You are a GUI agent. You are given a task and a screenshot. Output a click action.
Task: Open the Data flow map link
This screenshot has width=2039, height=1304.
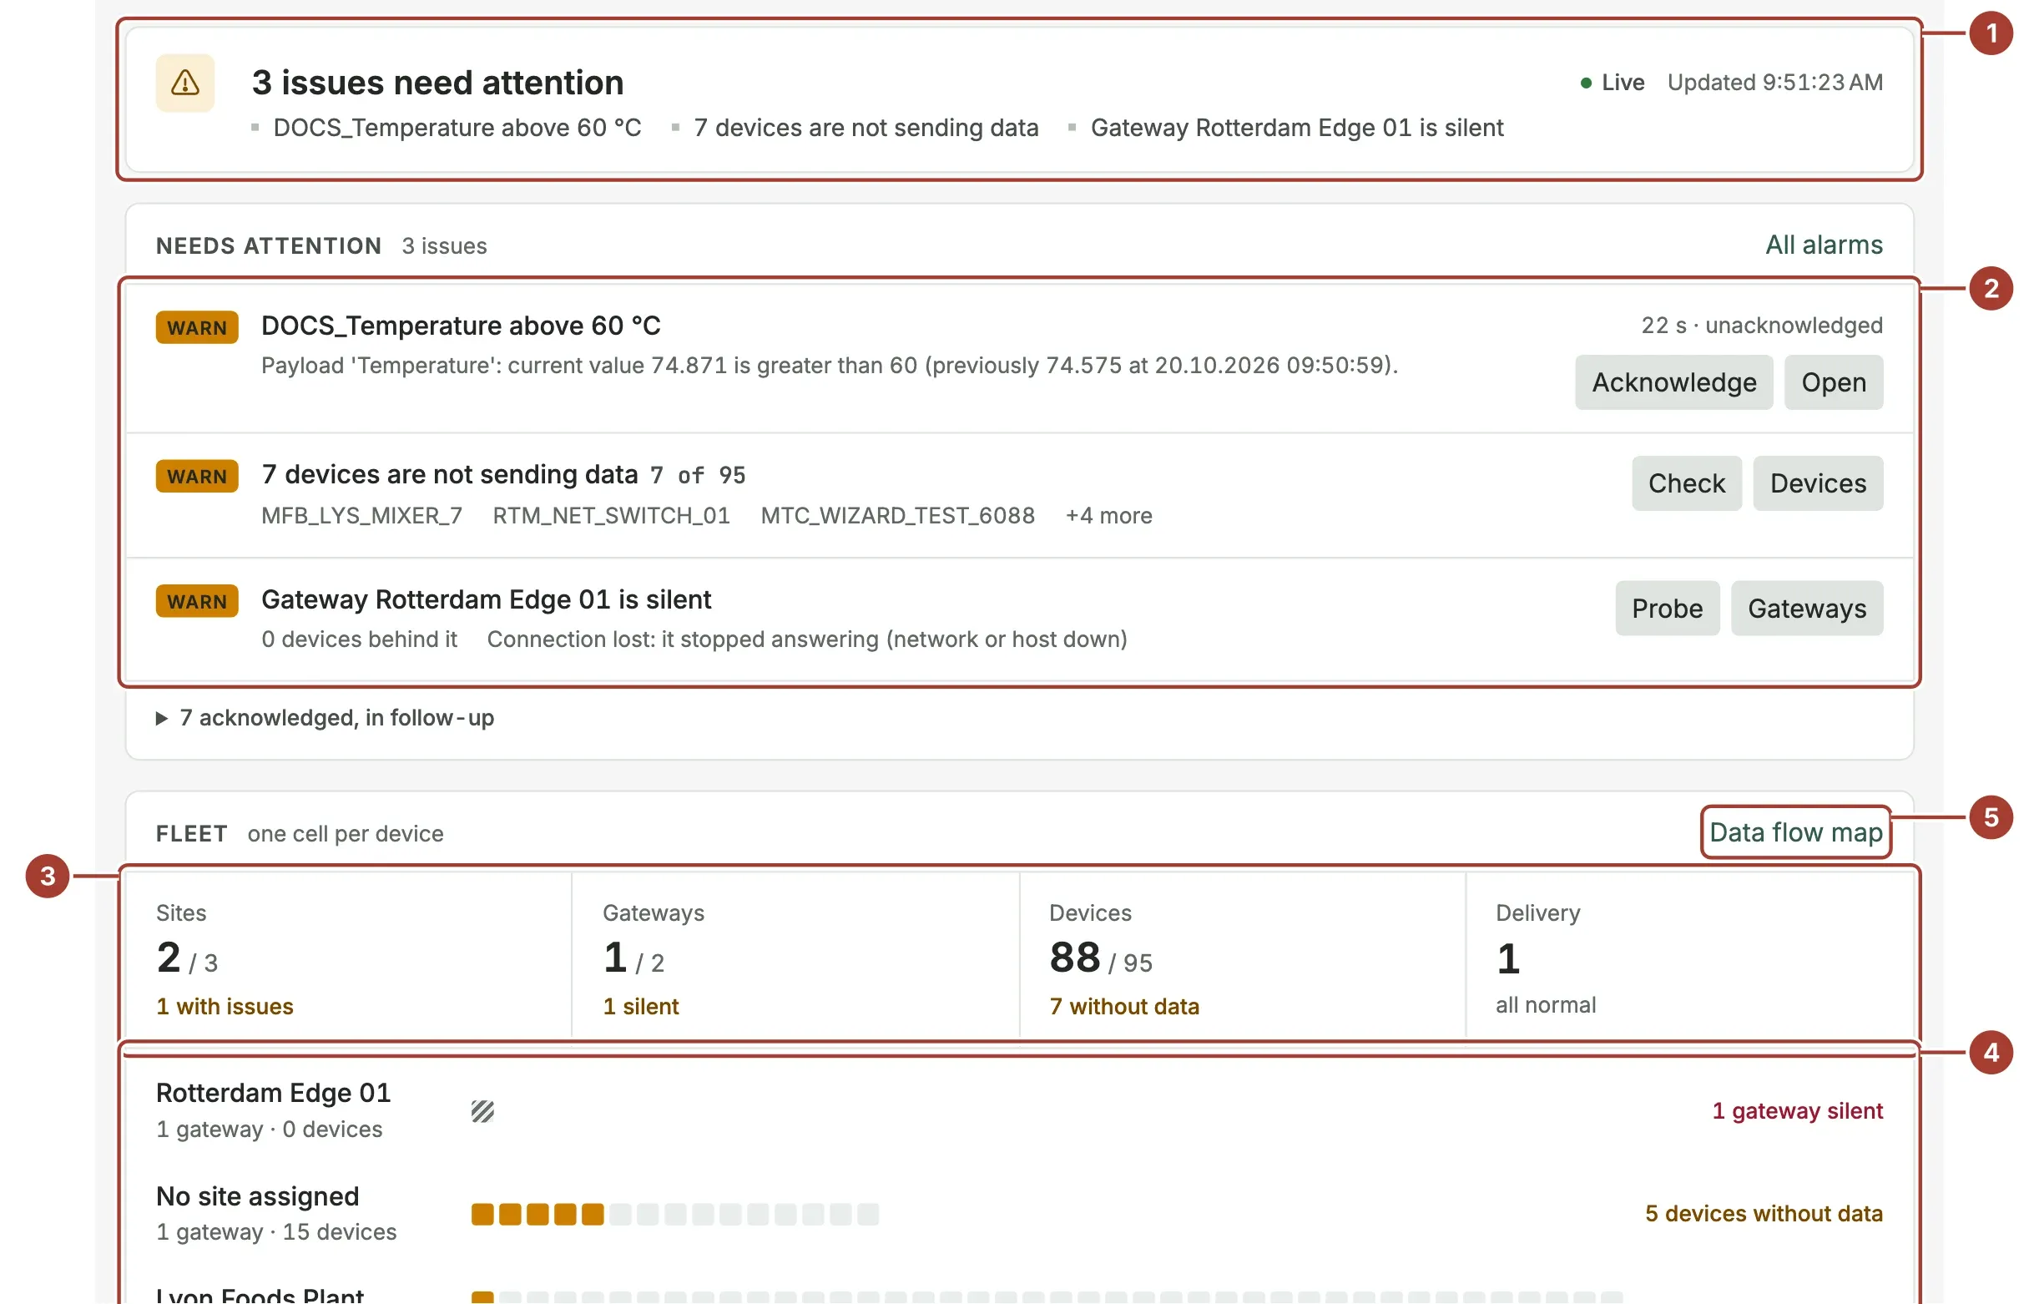(1795, 832)
